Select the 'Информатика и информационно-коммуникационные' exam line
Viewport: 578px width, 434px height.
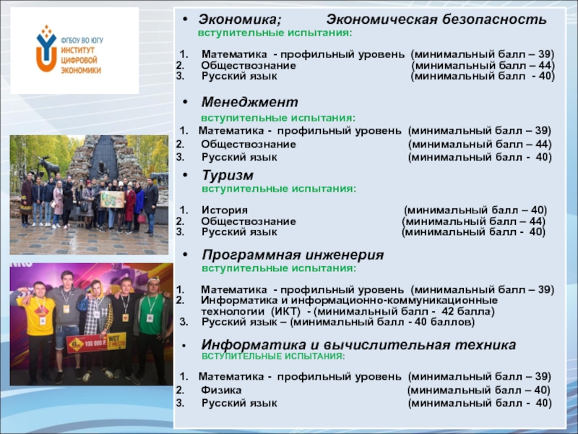349,299
